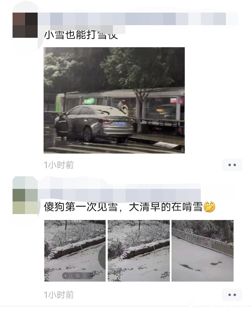The width and height of the screenshot is (251, 312).
Task: Open the third thumbnail with the fence
Action: tap(203, 251)
